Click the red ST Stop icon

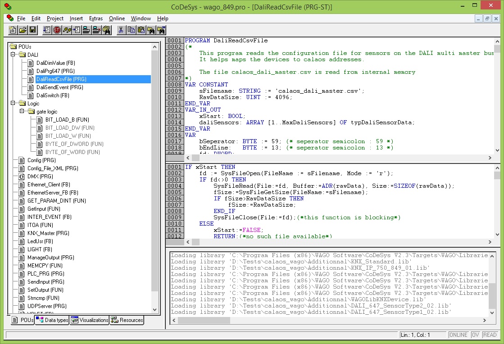(x=57, y=30)
